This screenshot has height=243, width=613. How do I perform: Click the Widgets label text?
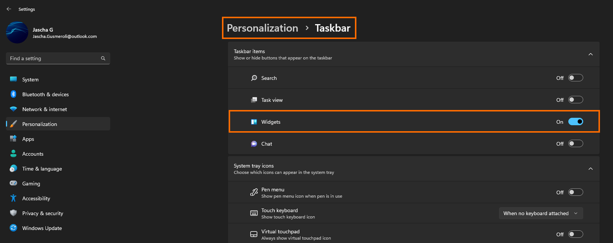tap(271, 122)
